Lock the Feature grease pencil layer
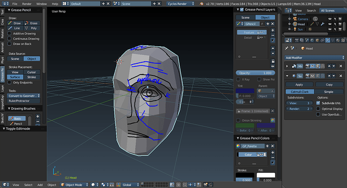347x188 pixels. click(x=258, y=32)
